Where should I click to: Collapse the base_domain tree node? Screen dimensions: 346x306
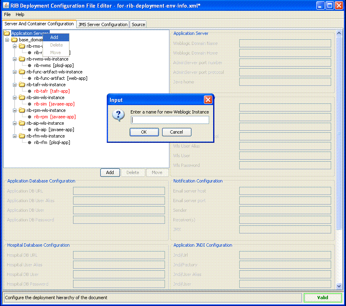(7, 40)
